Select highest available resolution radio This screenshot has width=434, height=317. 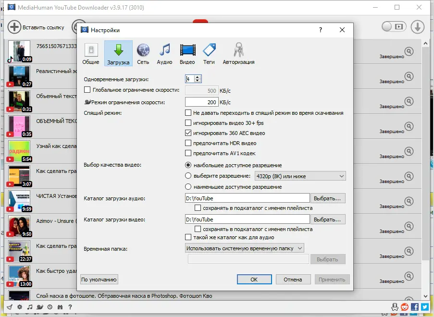tap(188, 165)
